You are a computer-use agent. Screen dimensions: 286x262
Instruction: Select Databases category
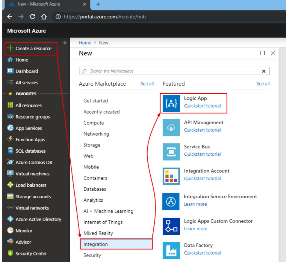click(x=95, y=189)
